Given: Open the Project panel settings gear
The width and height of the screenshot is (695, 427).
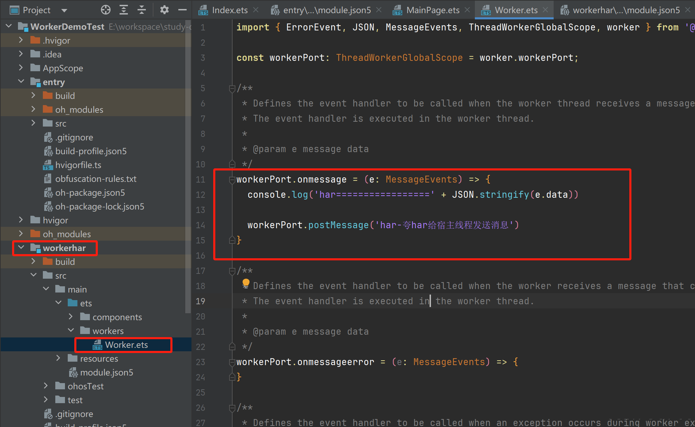Looking at the screenshot, I should [x=164, y=10].
